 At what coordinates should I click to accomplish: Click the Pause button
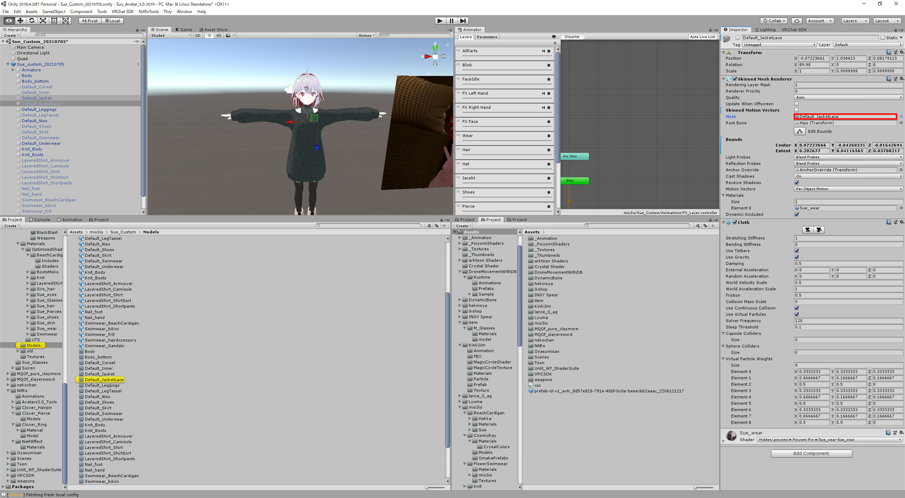pyautogui.click(x=451, y=20)
